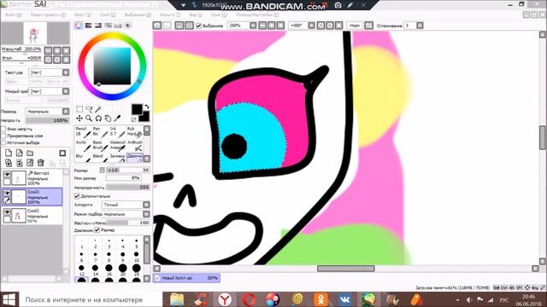The image size is (547, 307).
Task: Choose the Ink brush
Action: [117, 131]
